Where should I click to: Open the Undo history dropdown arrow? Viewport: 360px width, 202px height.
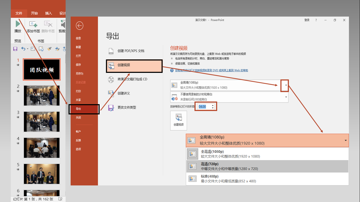pyautogui.click(x=27, y=49)
